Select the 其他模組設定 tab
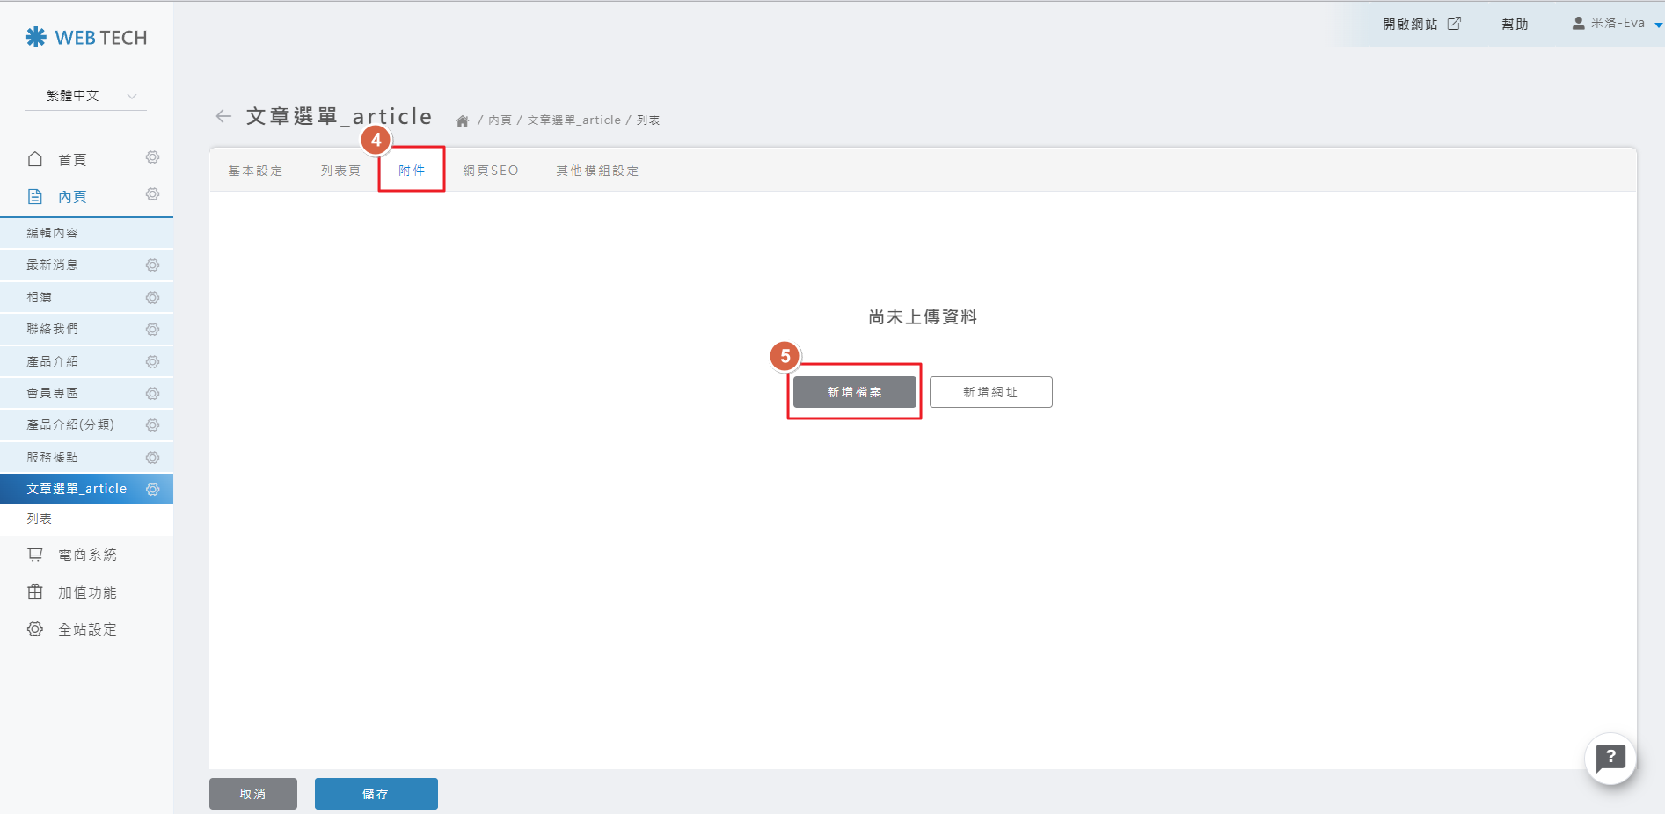 click(x=597, y=171)
